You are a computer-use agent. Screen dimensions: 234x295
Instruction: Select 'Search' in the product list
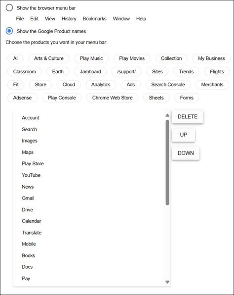click(89, 129)
